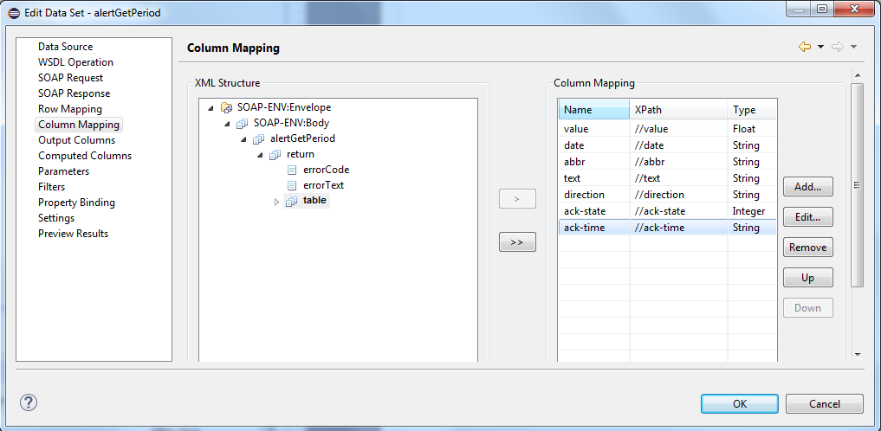
Task: Open the back history dropdown arrow
Action: [820, 48]
